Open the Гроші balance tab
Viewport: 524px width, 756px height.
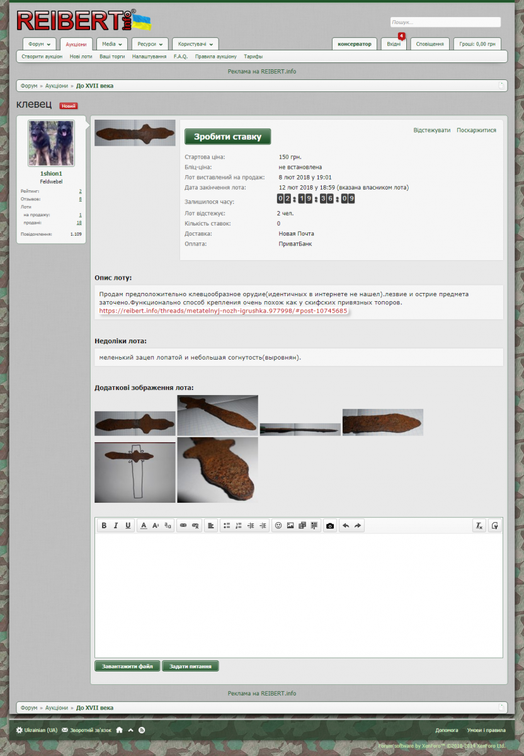pyautogui.click(x=477, y=44)
